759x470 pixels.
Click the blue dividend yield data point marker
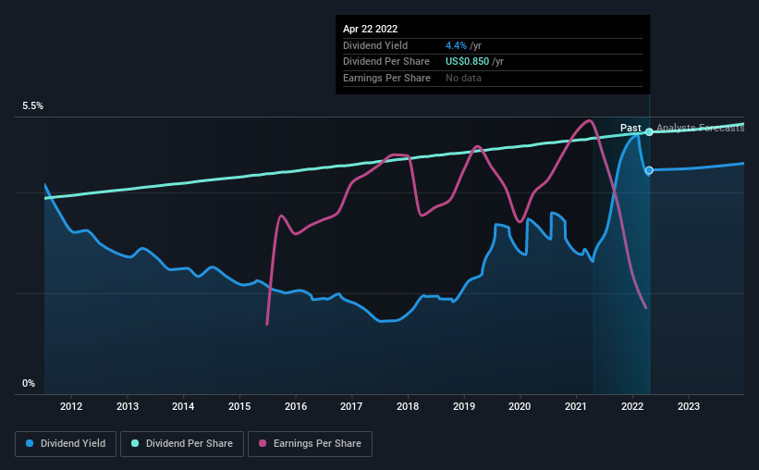pyautogui.click(x=649, y=170)
